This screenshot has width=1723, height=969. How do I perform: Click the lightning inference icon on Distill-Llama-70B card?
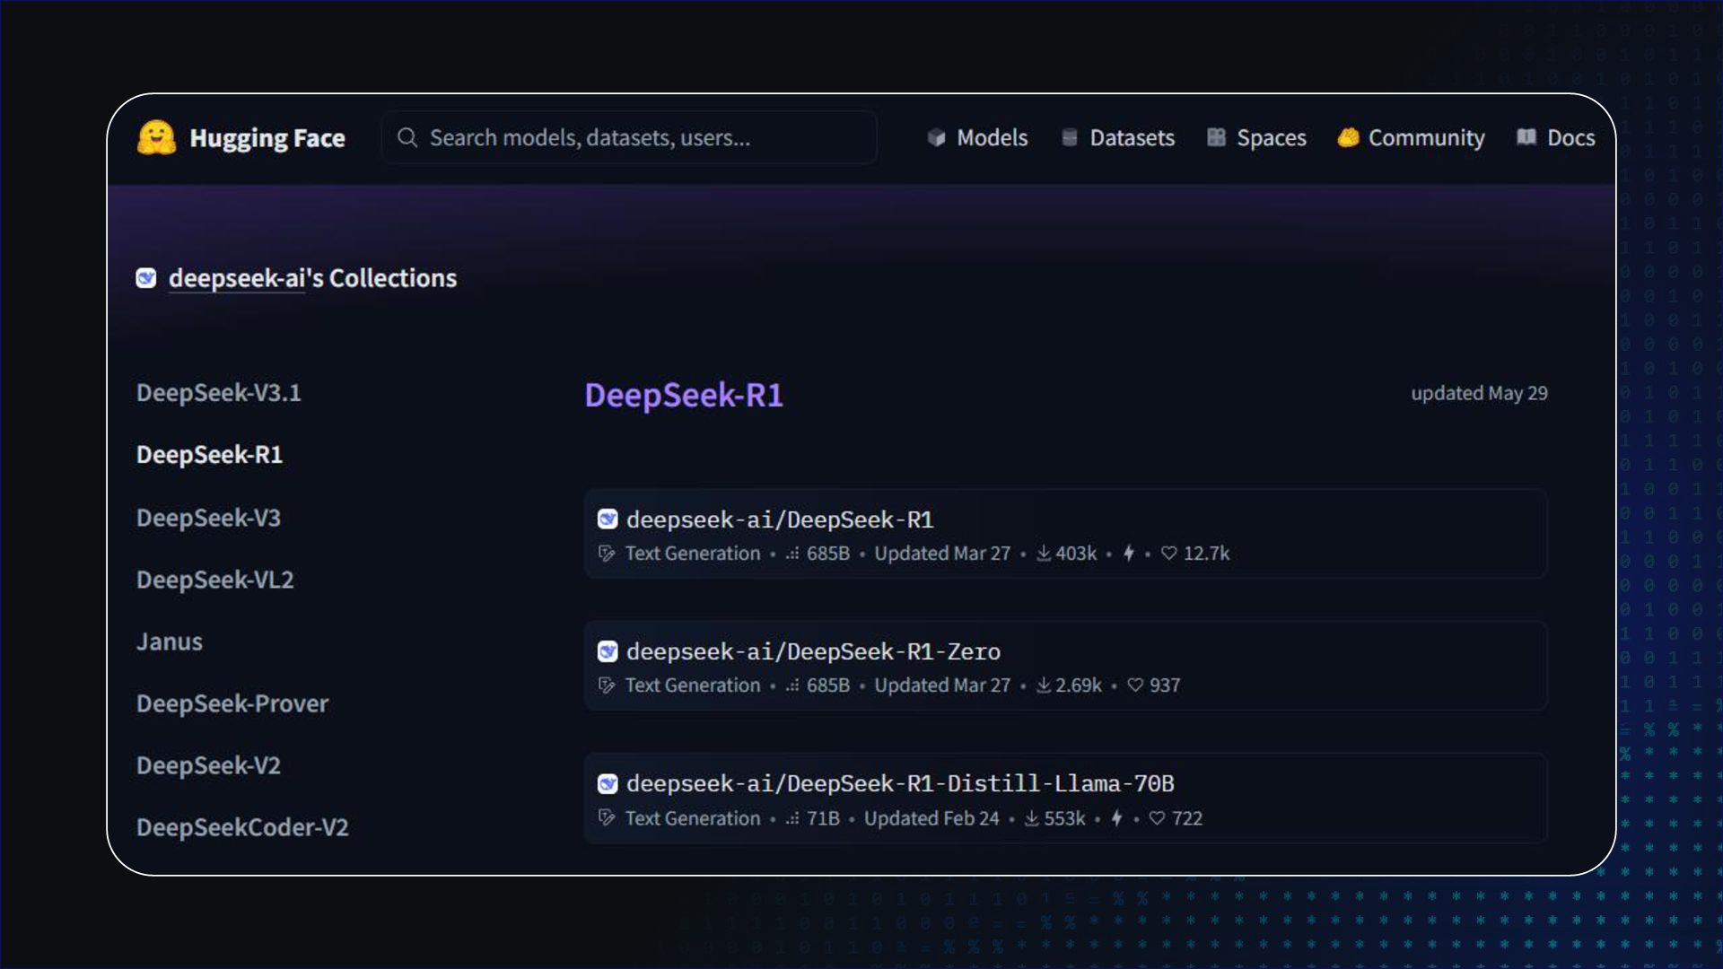pyautogui.click(x=1116, y=818)
